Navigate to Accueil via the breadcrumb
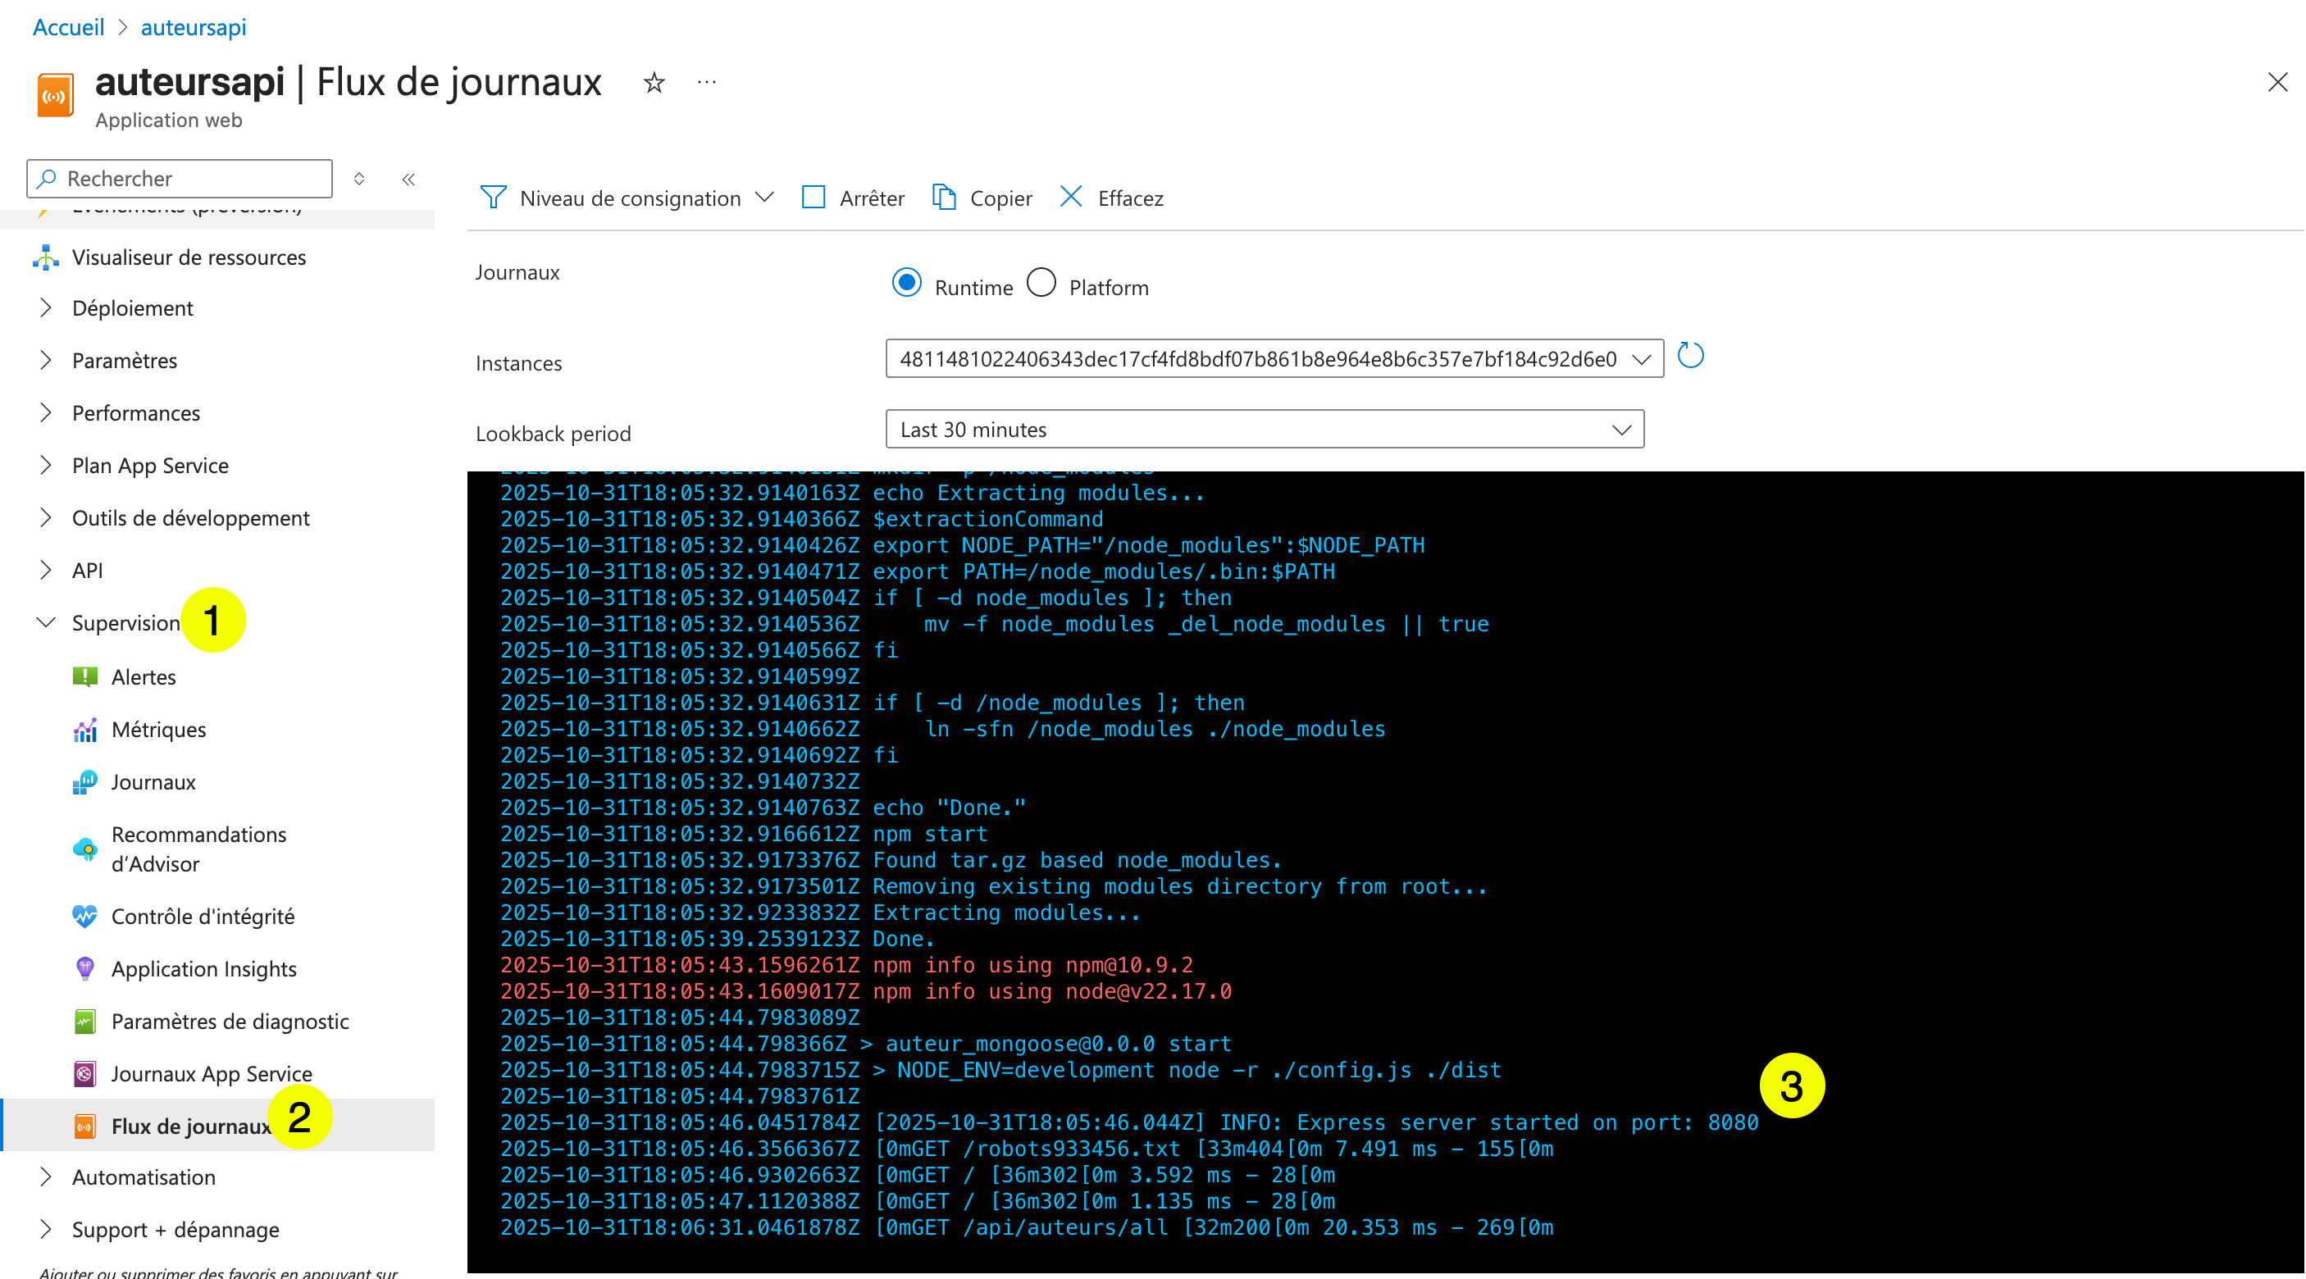The image size is (2306, 1279). (x=68, y=27)
